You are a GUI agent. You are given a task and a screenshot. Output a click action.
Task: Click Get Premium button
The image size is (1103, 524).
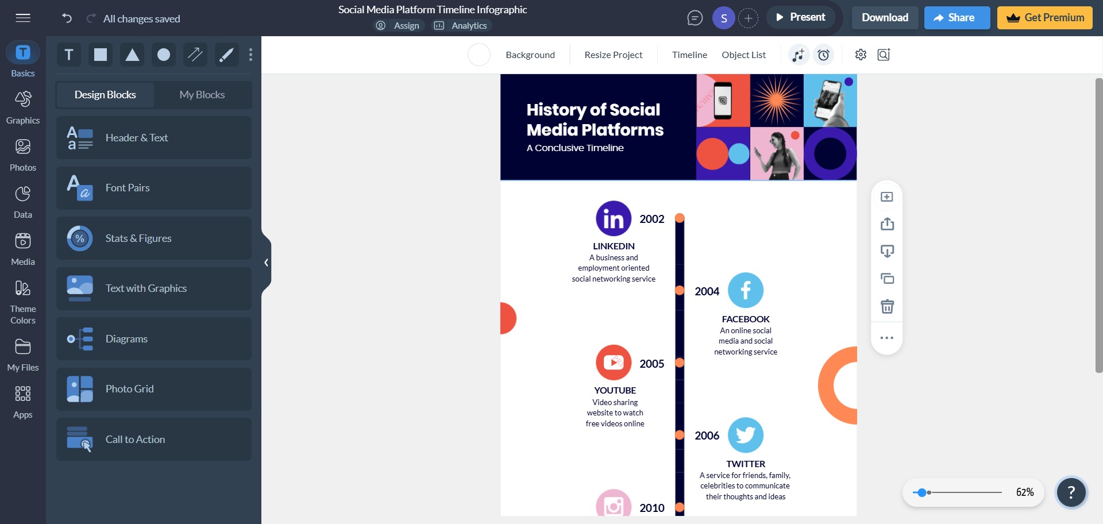coord(1045,18)
